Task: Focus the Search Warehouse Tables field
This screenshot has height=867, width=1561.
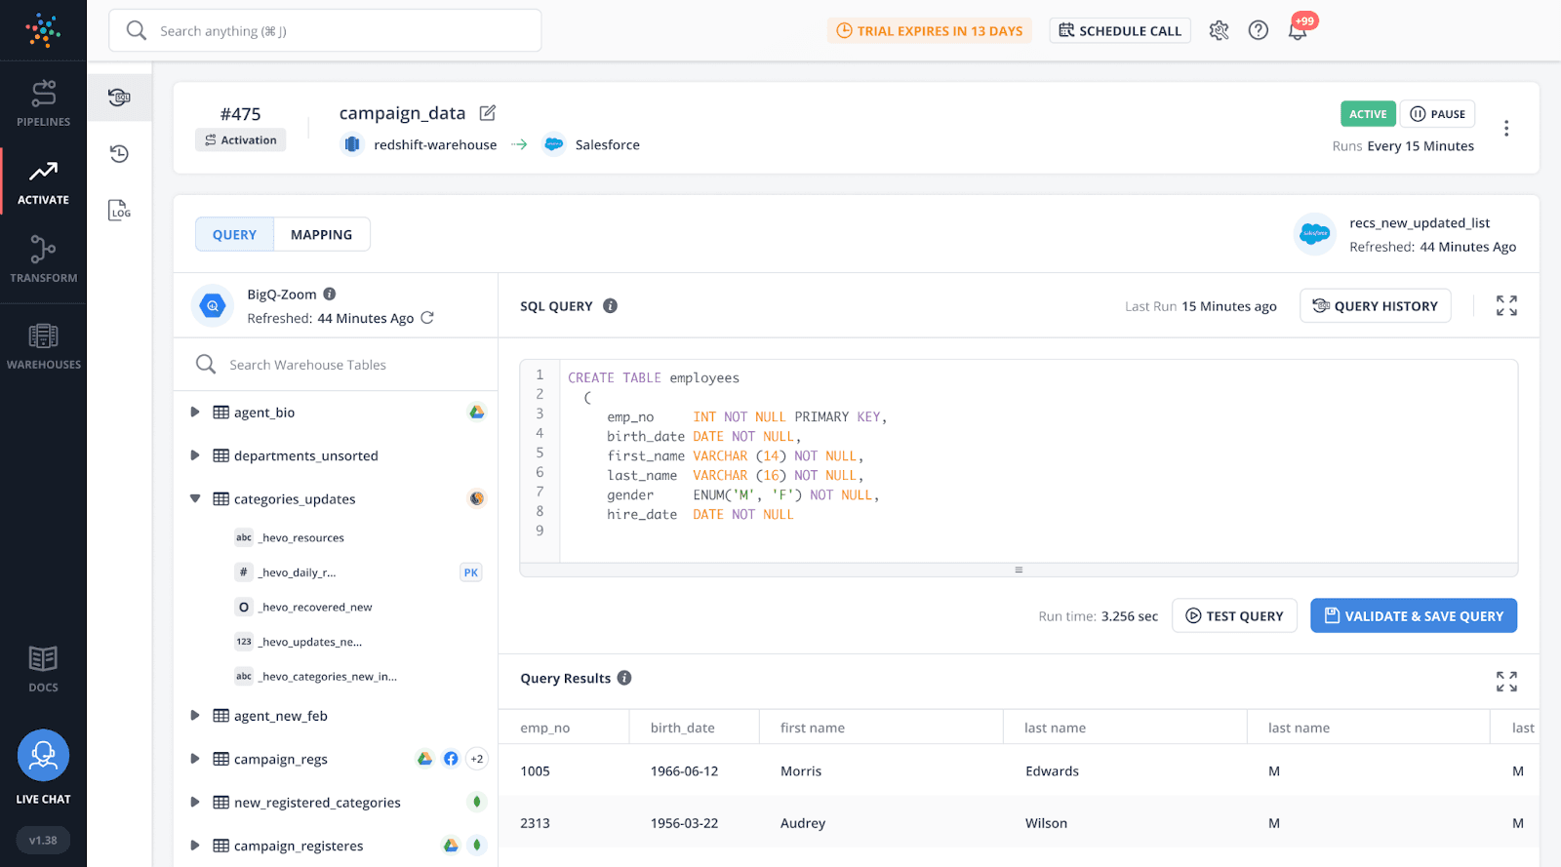Action: pos(336,365)
